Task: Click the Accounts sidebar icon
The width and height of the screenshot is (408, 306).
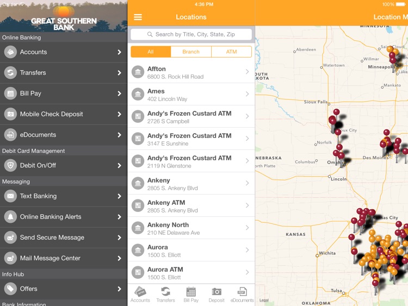Action: click(x=10, y=52)
